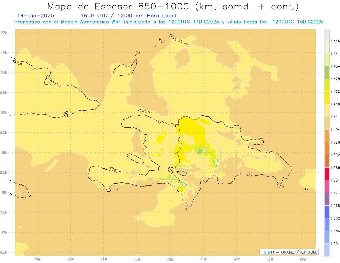Click the legend value '1.422'

coord(335,92)
